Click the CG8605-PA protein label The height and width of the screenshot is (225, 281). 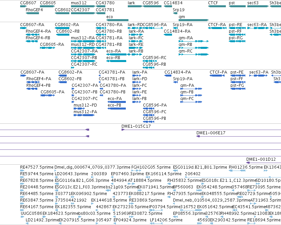pos(53,92)
